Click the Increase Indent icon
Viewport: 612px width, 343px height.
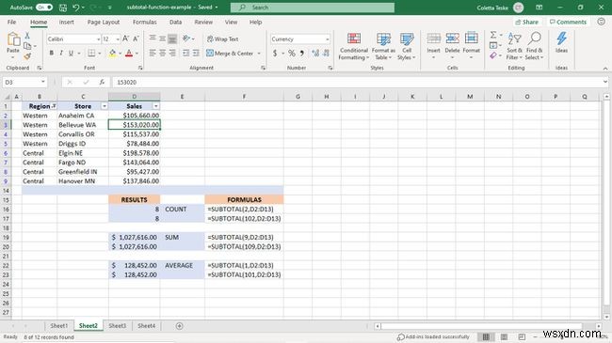196,53
